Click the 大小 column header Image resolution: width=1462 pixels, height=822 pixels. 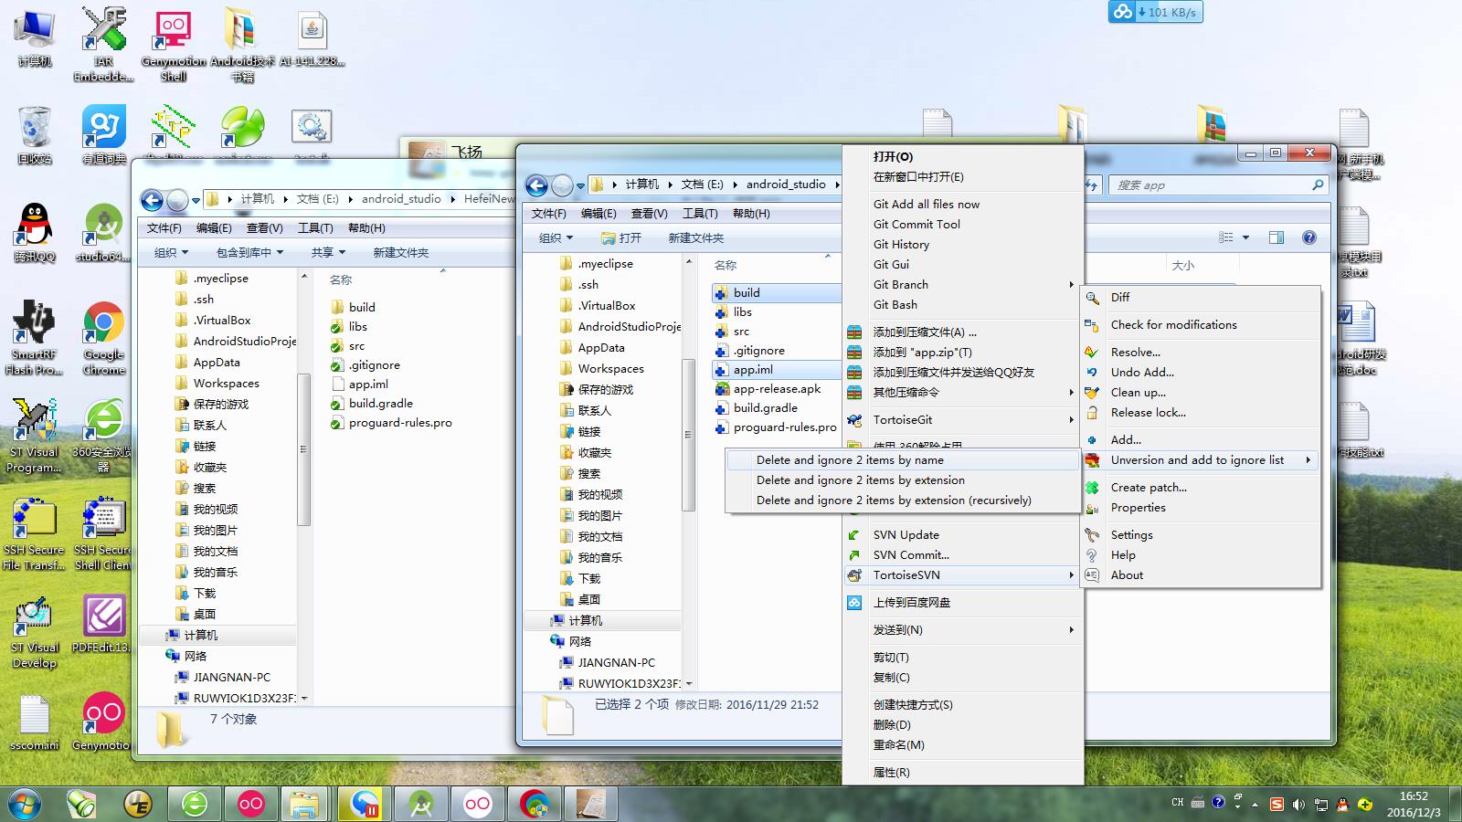click(x=1183, y=266)
